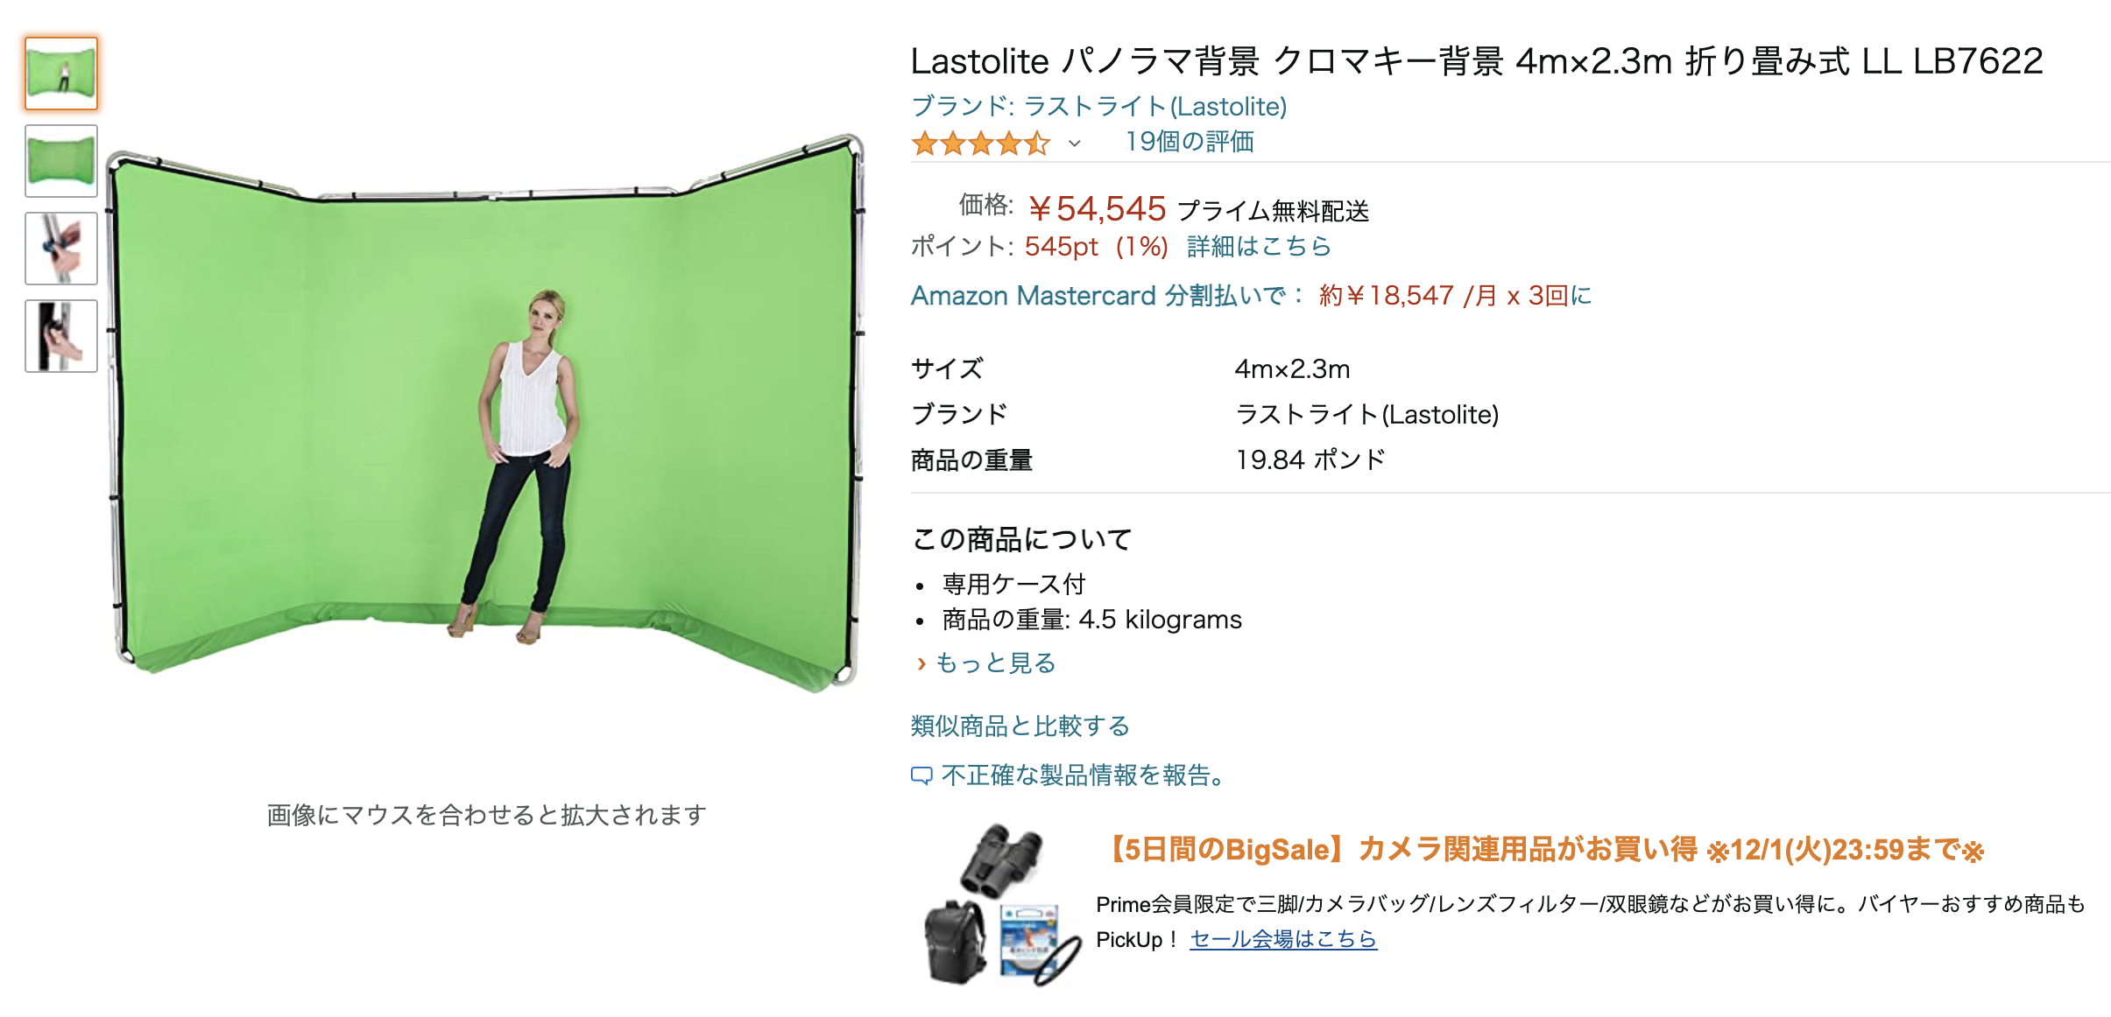Select the fourth thumbnail showing hand on frame
Screen dimensions: 2111x1017
tap(61, 336)
